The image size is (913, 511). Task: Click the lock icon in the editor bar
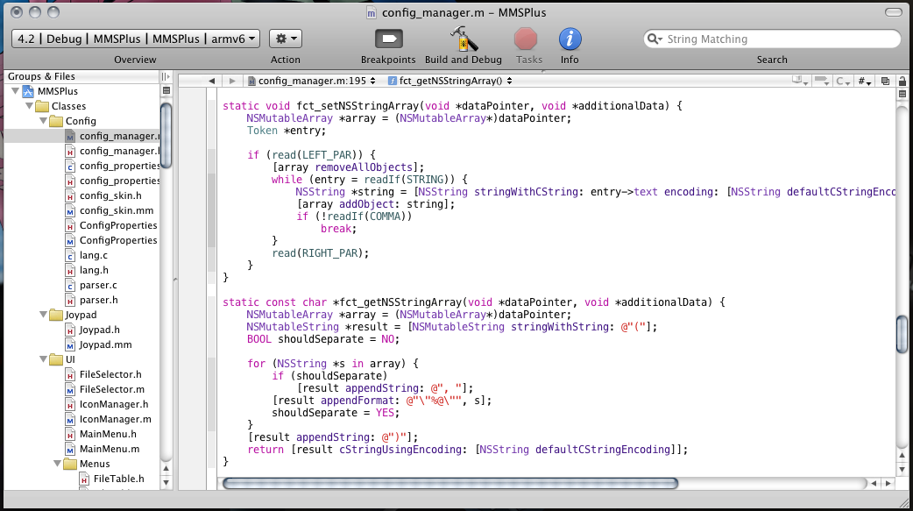[902, 81]
